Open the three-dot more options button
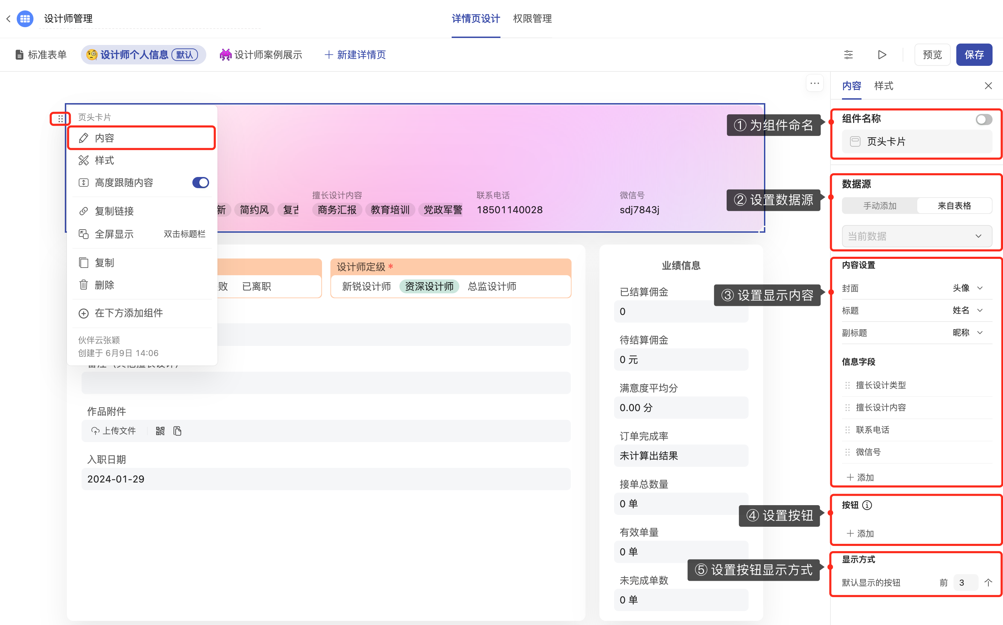1003x625 pixels. coord(814,84)
